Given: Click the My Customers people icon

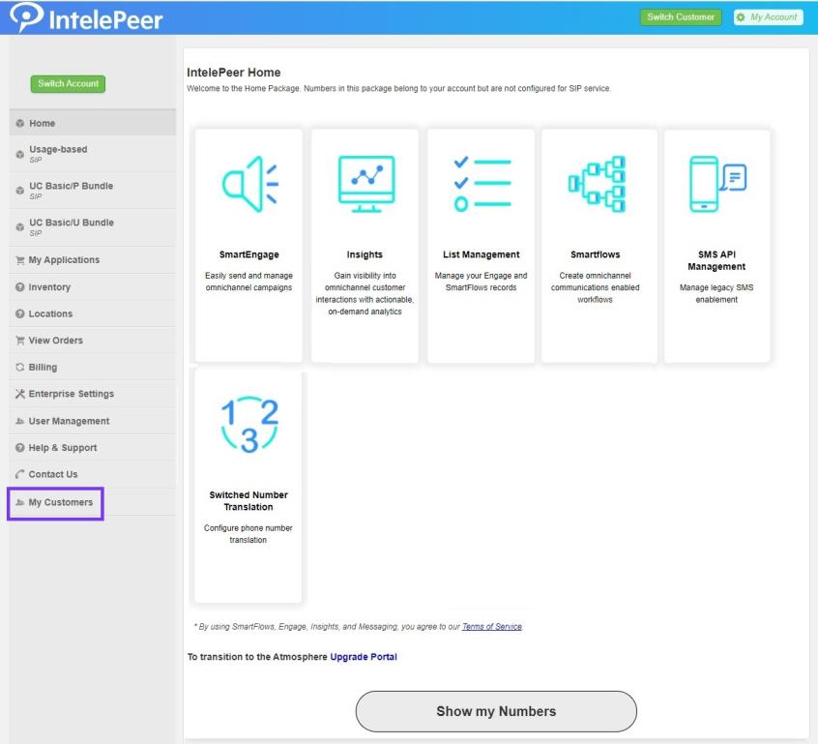Looking at the screenshot, I should [x=20, y=502].
